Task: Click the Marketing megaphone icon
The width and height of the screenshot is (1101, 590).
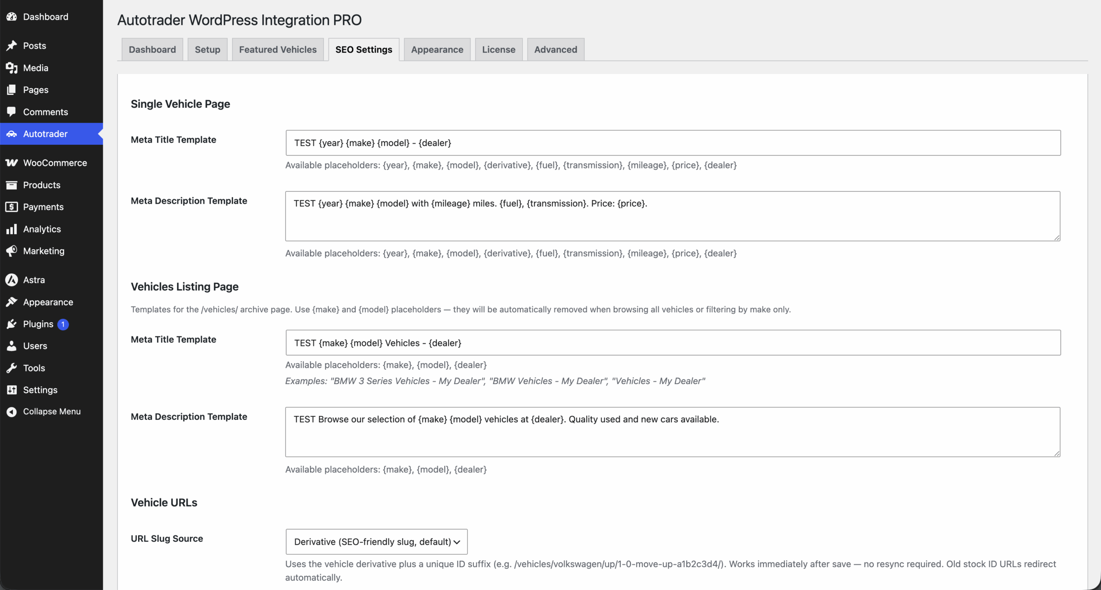Action: (x=12, y=251)
